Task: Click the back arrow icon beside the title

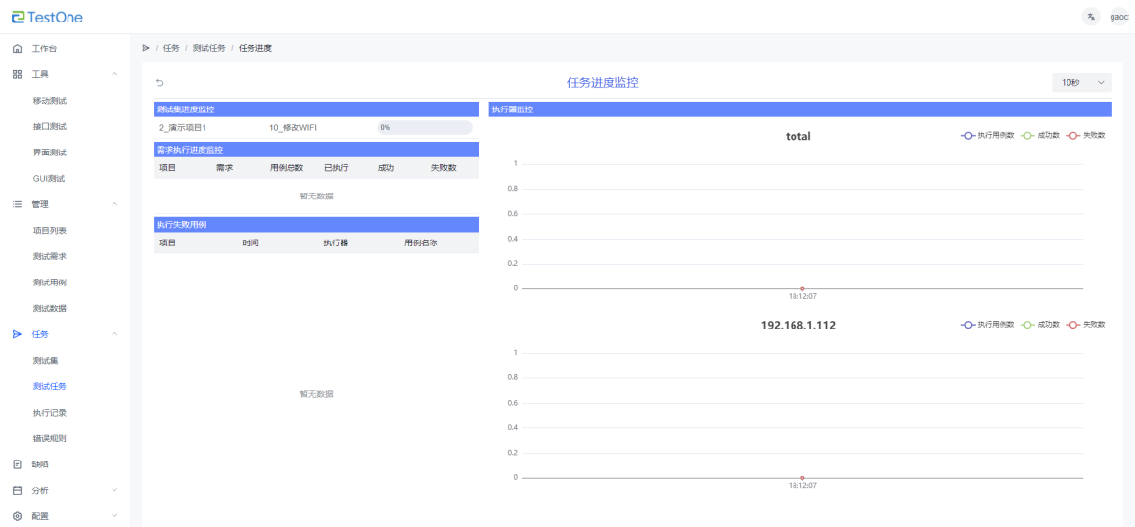Action: (x=159, y=83)
